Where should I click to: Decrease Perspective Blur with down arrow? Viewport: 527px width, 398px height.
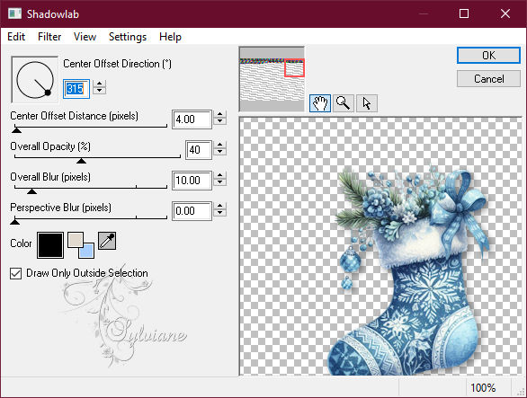219,213
